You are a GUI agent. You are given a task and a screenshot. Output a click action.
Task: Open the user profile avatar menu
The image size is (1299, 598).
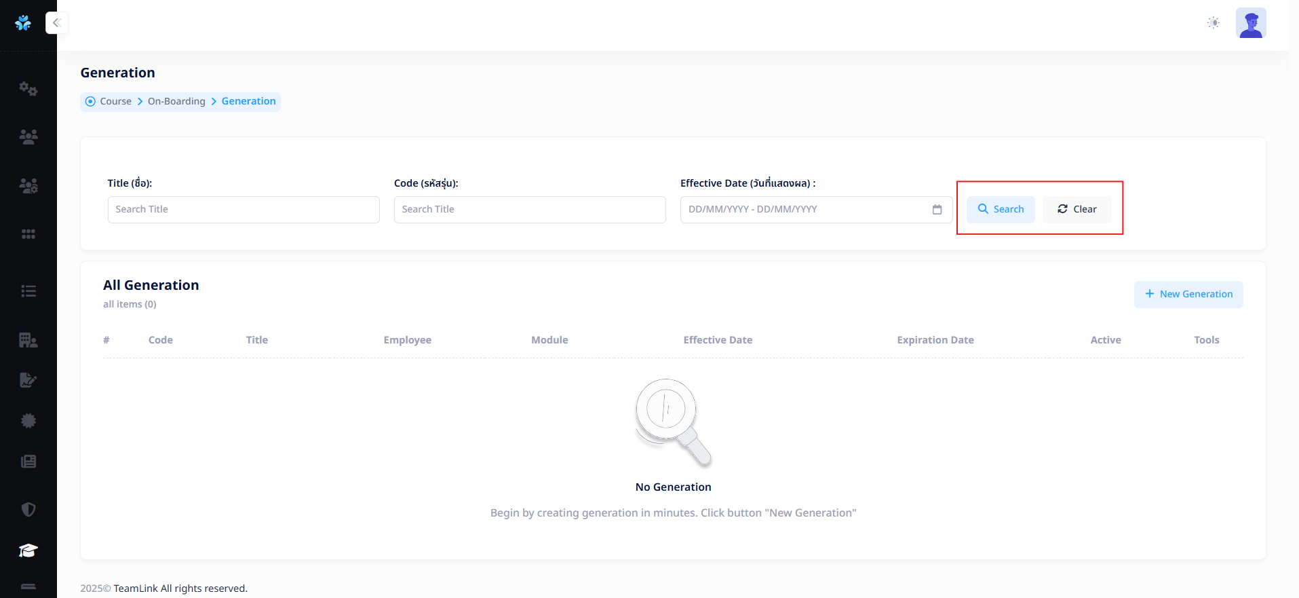coord(1251,23)
